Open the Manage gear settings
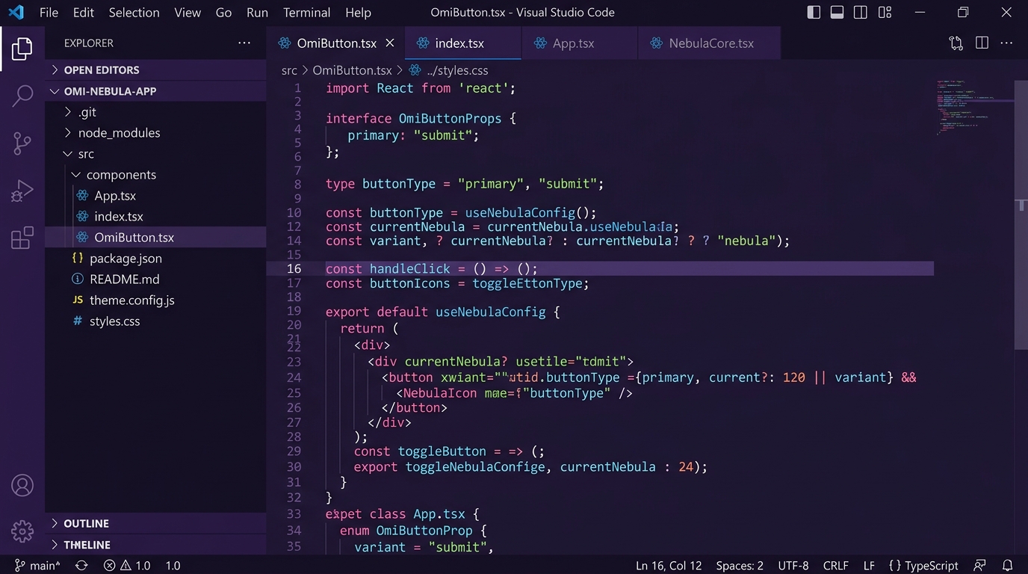This screenshot has width=1028, height=574. [22, 531]
